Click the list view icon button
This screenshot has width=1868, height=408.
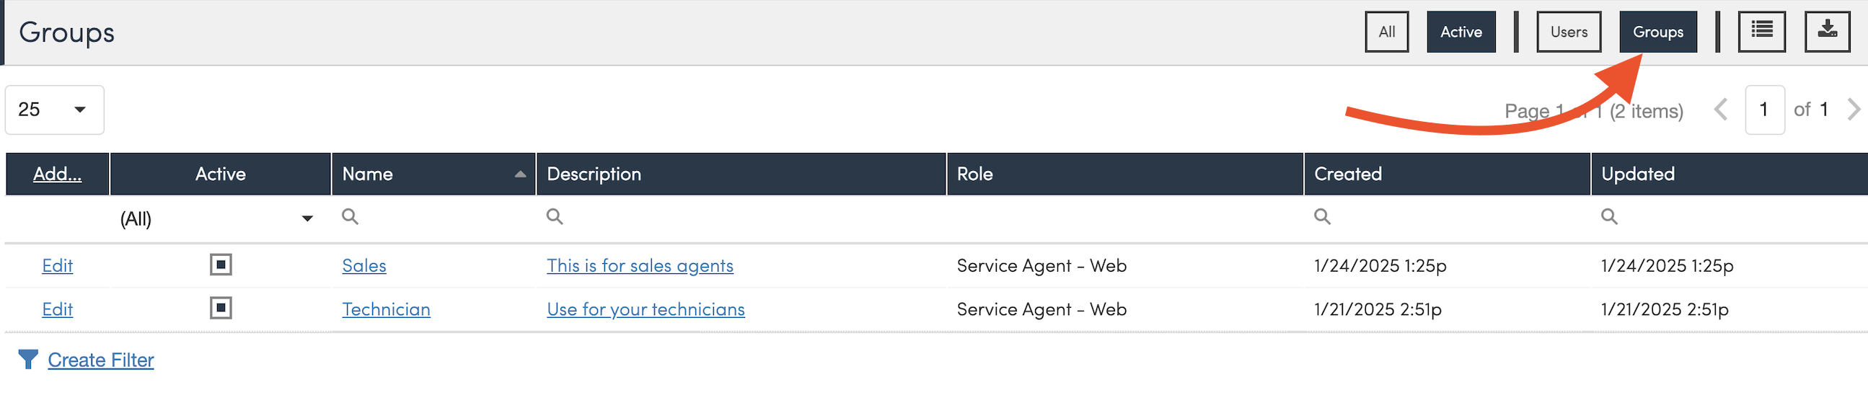pyautogui.click(x=1761, y=31)
